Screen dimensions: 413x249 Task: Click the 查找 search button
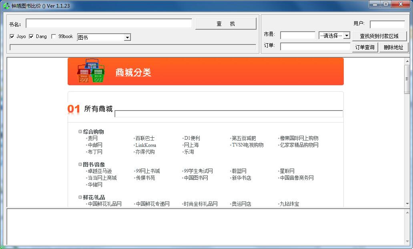(x=226, y=24)
